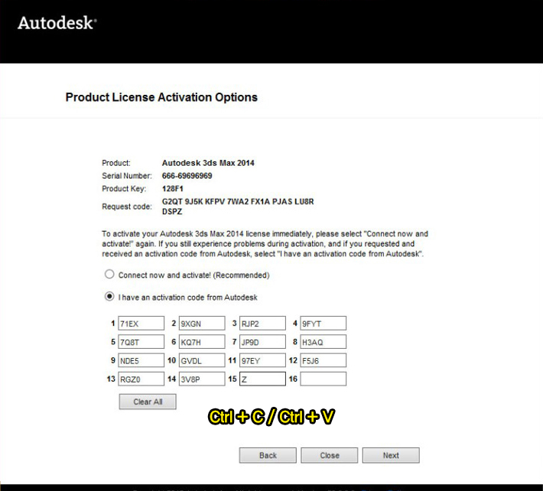The width and height of the screenshot is (543, 491).
Task: Click the Clear All button
Action: (148, 402)
